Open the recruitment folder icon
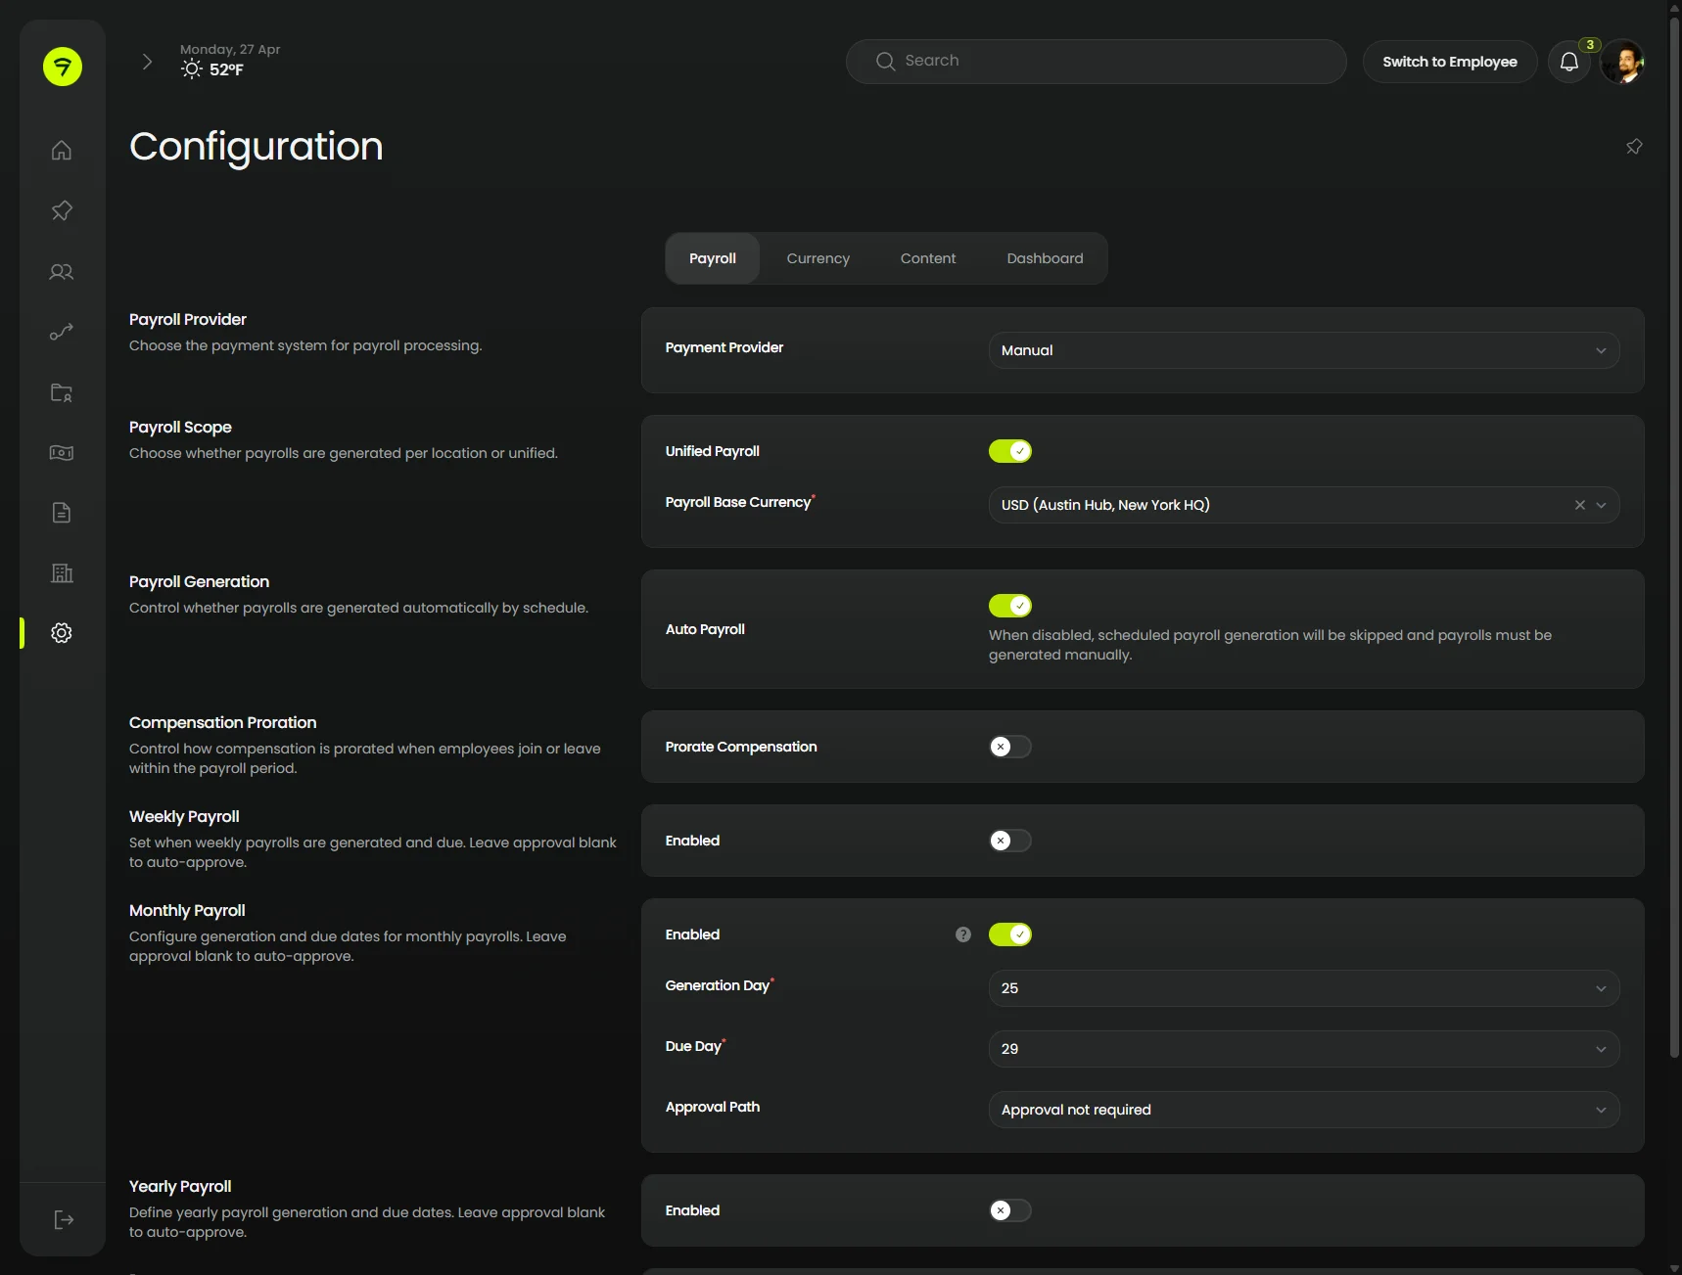 [x=61, y=392]
